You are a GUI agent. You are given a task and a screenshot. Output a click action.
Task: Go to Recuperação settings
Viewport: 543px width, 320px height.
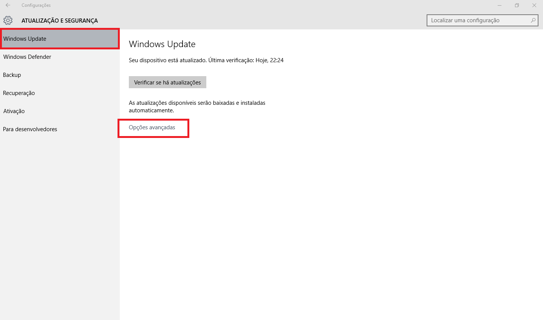click(60, 93)
